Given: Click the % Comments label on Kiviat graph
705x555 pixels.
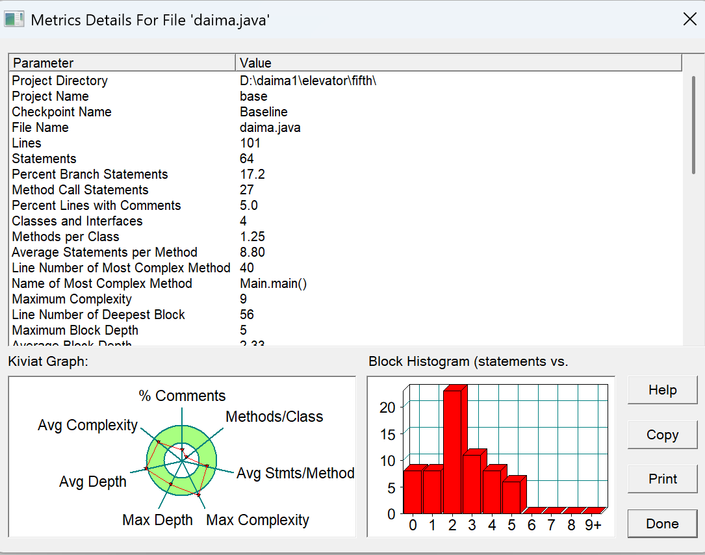Looking at the screenshot, I should 182,396.
